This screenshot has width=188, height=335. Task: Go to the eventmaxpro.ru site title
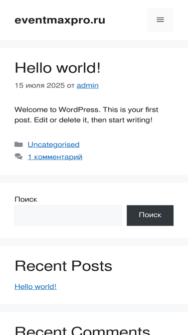60,20
